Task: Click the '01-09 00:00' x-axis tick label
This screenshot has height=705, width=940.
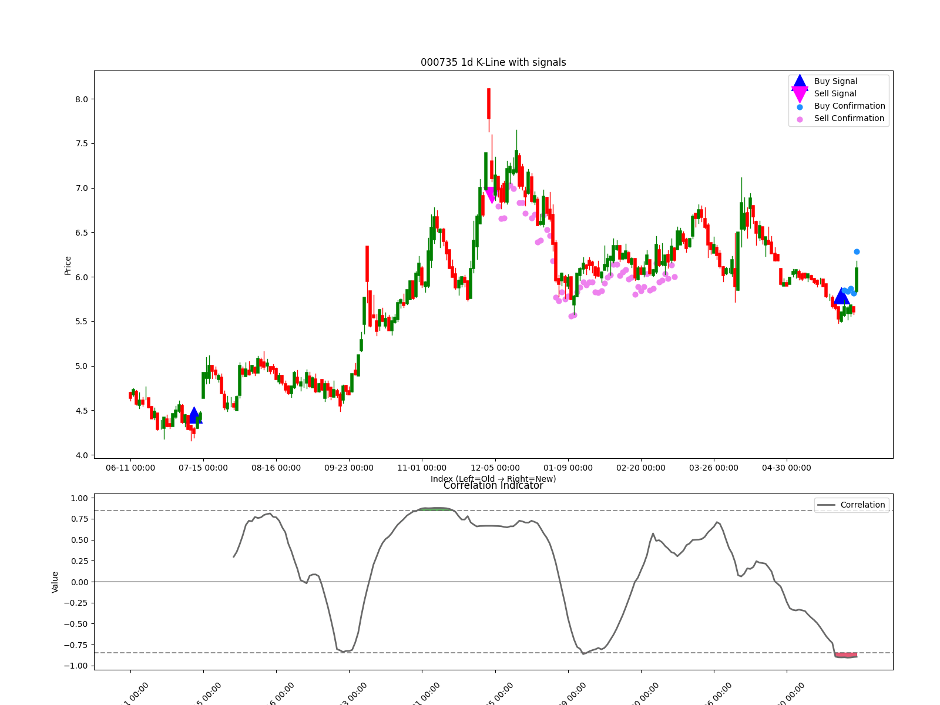Action: pos(568,468)
